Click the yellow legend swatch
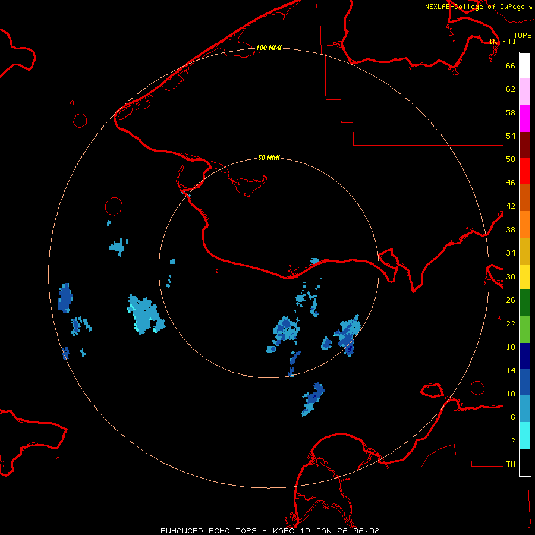The image size is (535, 535). tap(525, 276)
